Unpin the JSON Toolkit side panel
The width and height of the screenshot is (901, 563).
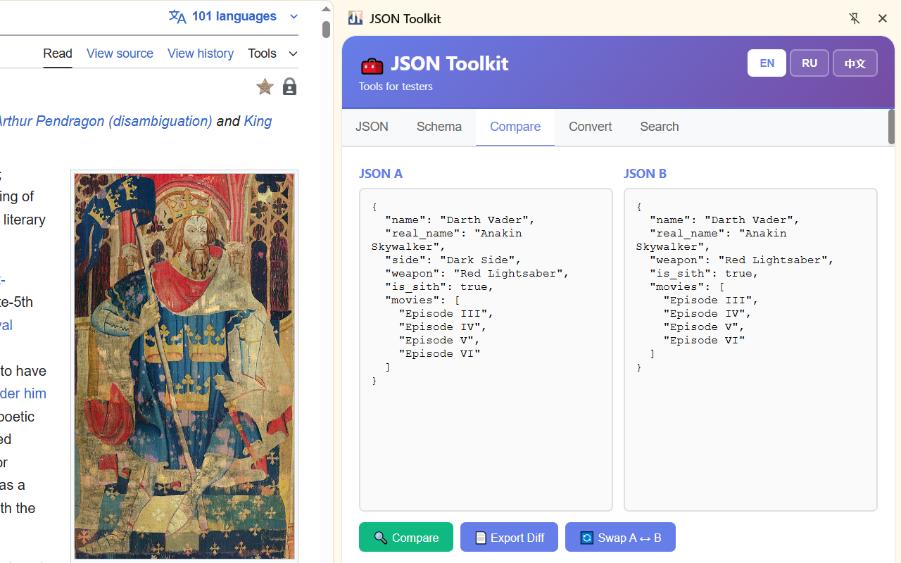[x=855, y=18]
